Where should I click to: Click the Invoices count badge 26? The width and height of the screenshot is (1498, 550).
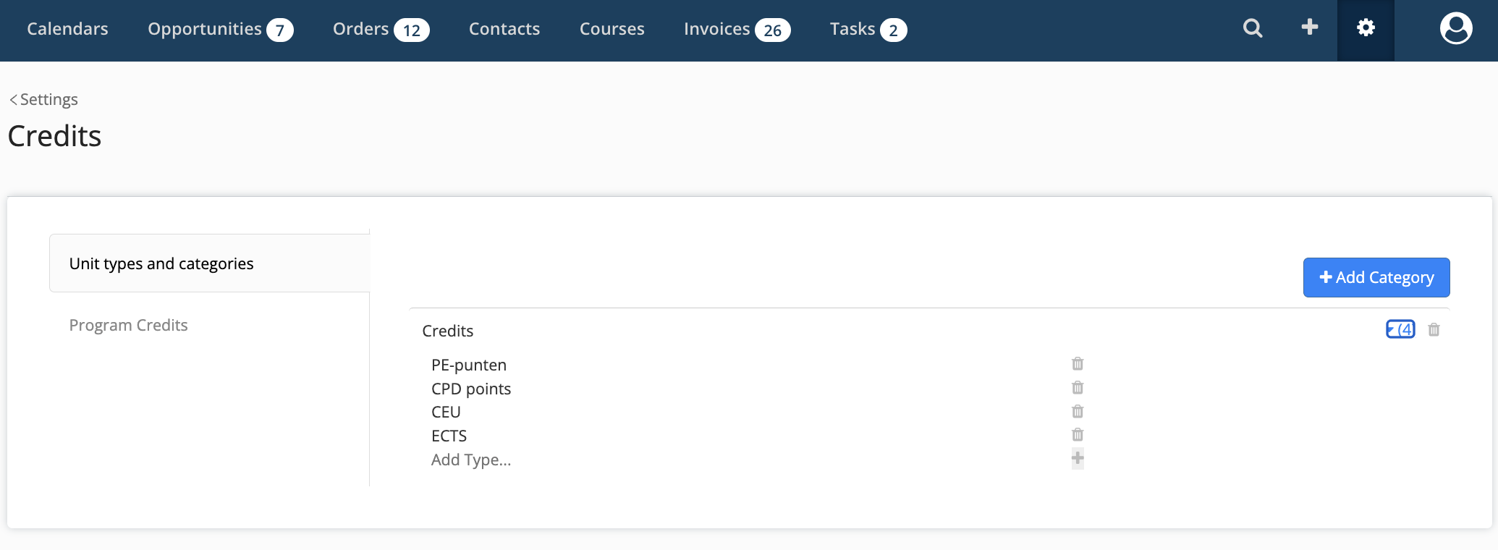tap(773, 30)
